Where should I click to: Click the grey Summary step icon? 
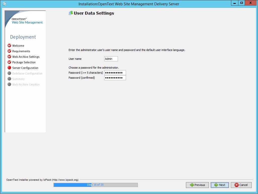[x=9, y=79]
